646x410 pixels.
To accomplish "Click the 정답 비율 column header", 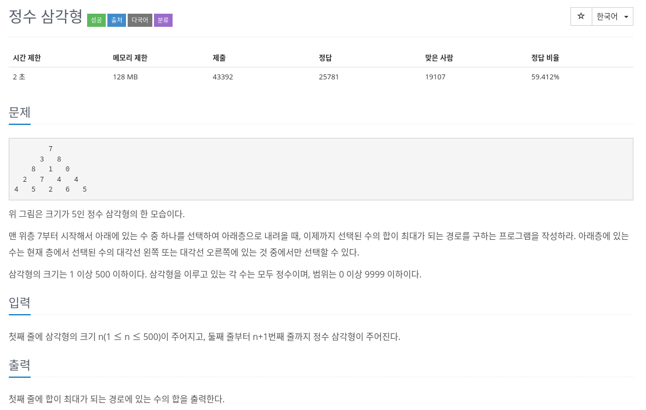I will [x=545, y=58].
